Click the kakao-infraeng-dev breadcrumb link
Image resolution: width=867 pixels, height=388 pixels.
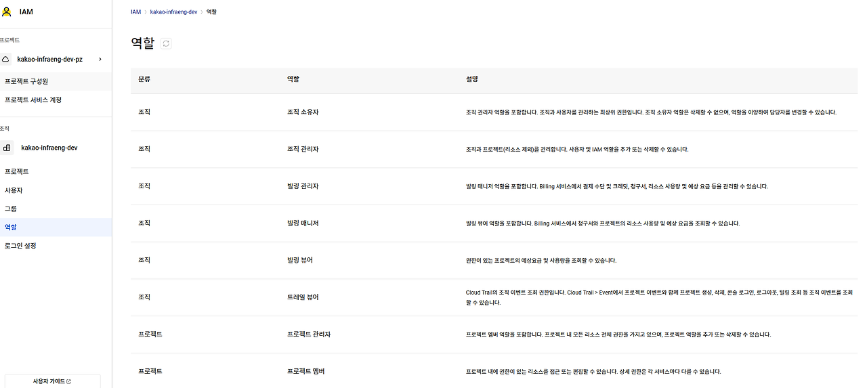(x=173, y=12)
